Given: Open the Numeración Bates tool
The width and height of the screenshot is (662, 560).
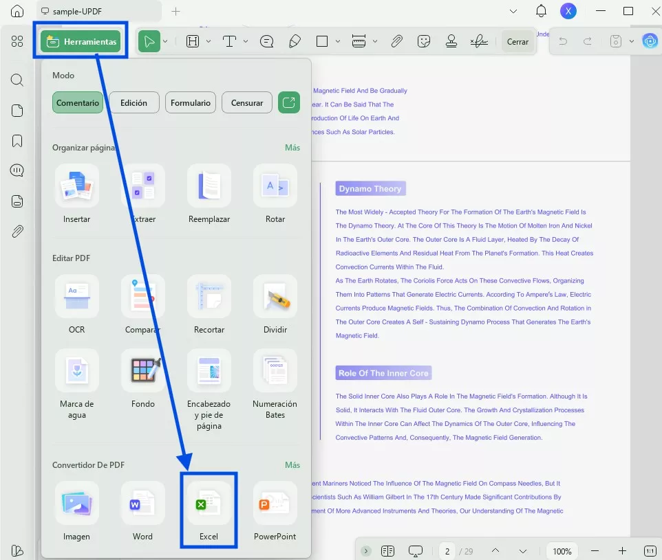Looking at the screenshot, I should point(275,385).
